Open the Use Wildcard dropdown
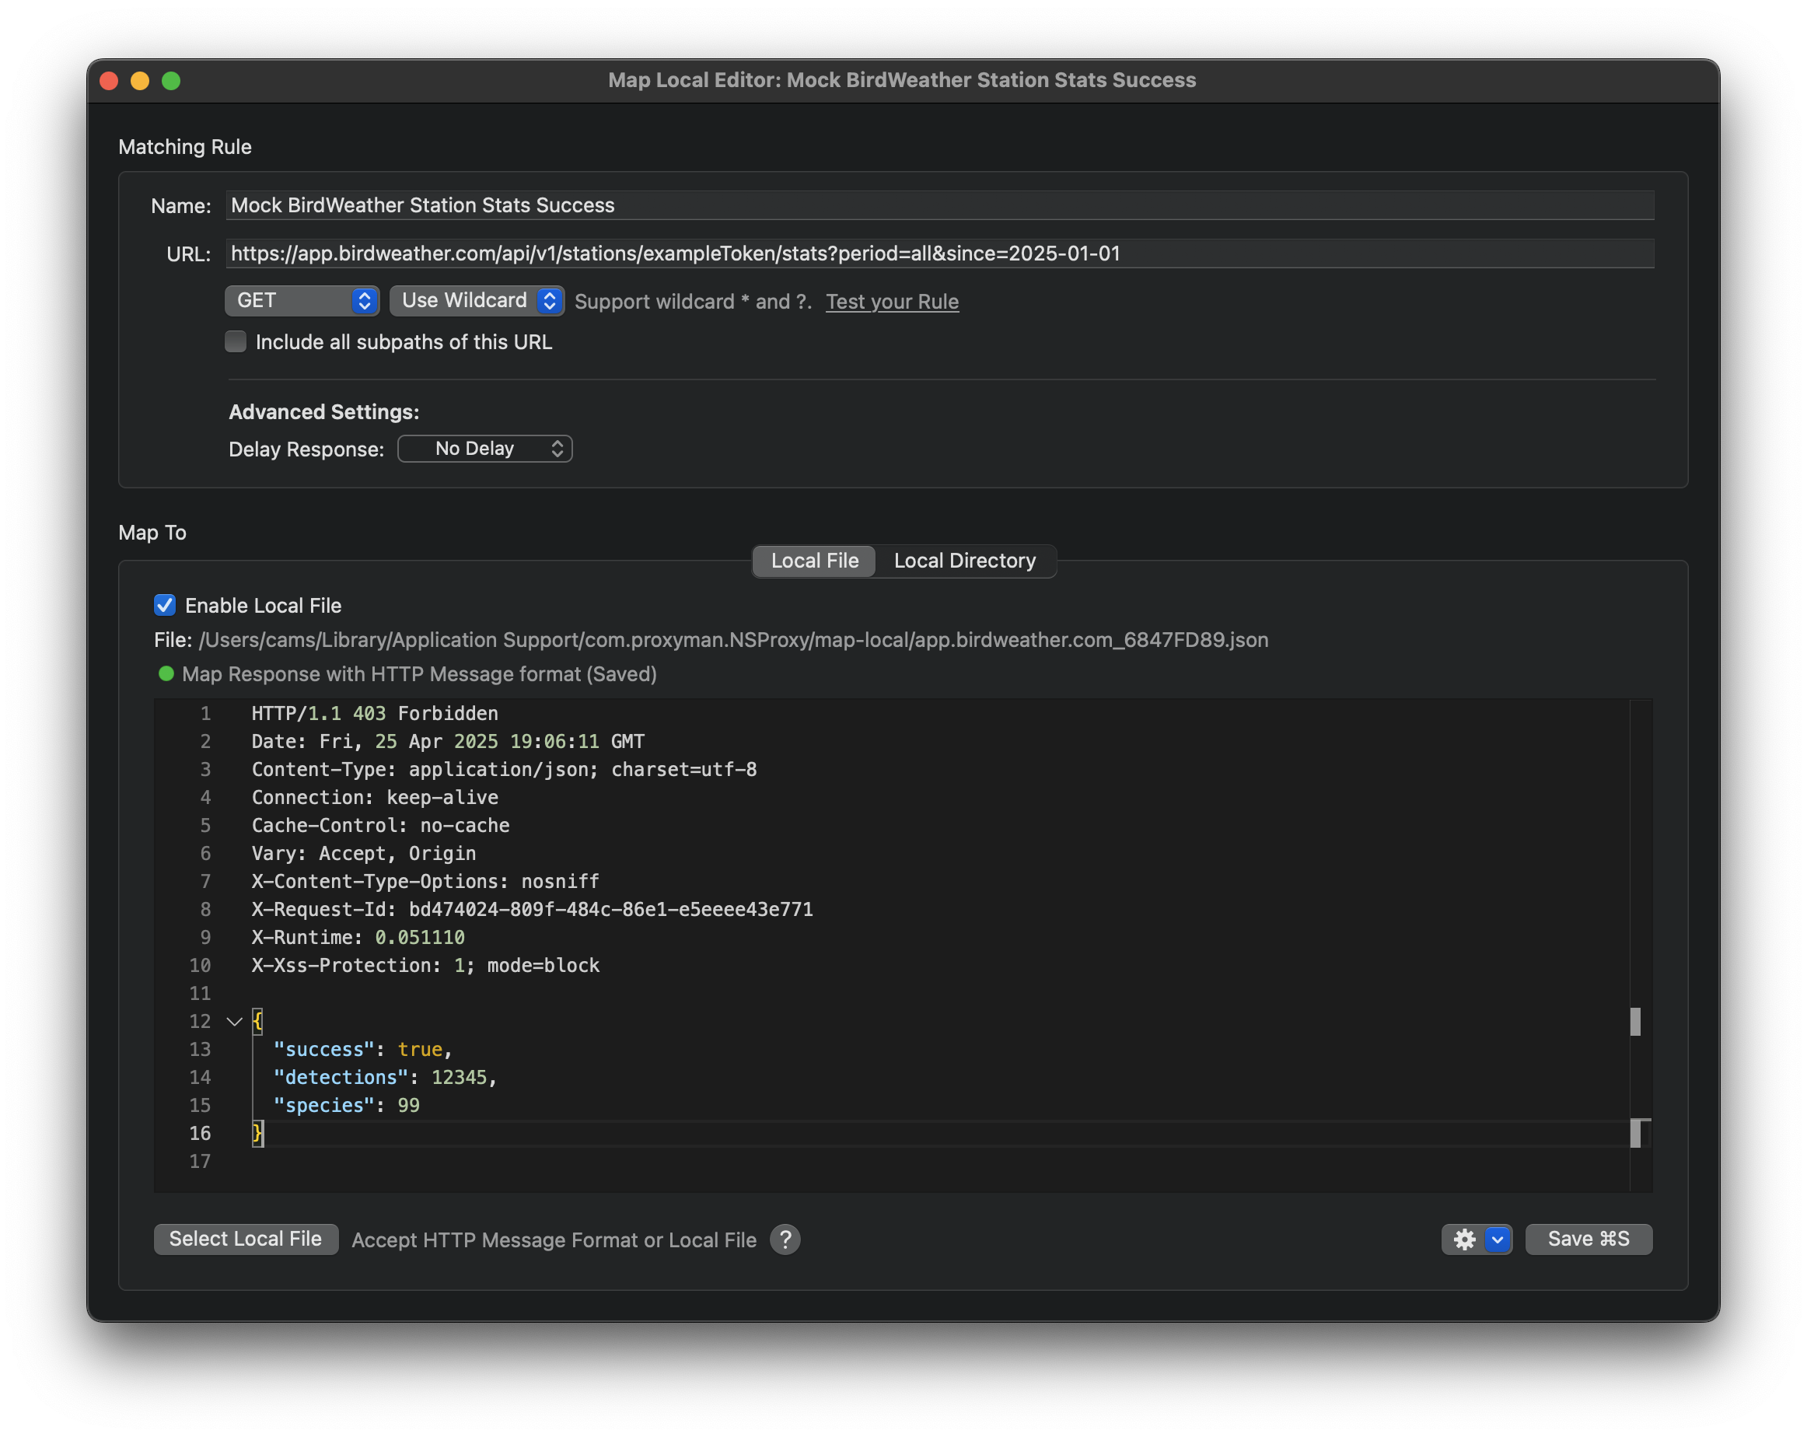The height and width of the screenshot is (1437, 1807). [476, 300]
